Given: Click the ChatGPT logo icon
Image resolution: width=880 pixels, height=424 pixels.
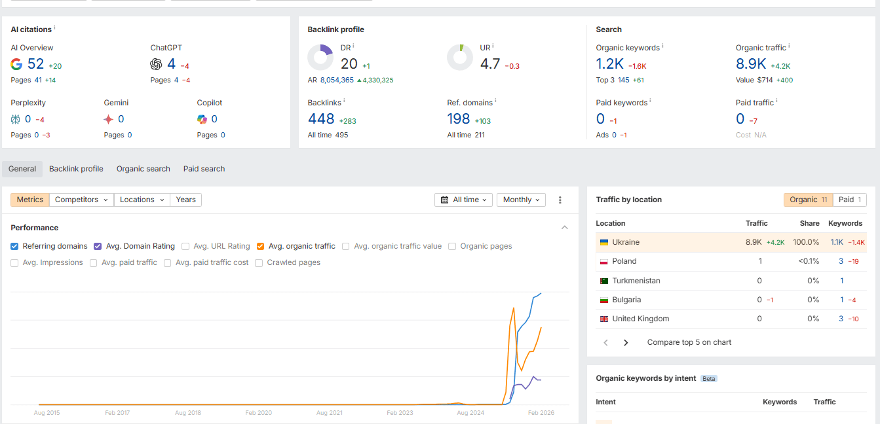Looking at the screenshot, I should (156, 64).
